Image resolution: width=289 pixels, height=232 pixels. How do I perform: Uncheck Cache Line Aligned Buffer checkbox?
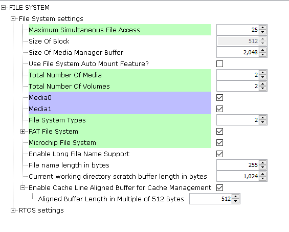pos(220,188)
